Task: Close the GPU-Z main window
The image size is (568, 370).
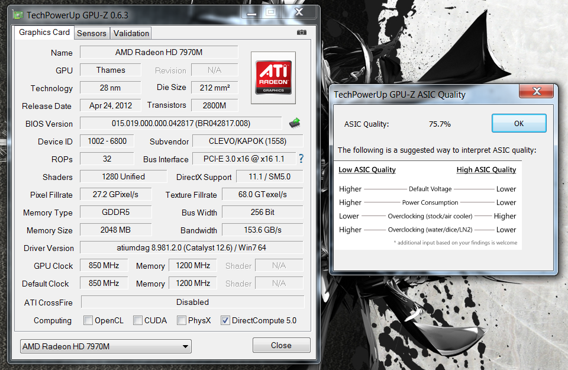Action: click(x=299, y=12)
